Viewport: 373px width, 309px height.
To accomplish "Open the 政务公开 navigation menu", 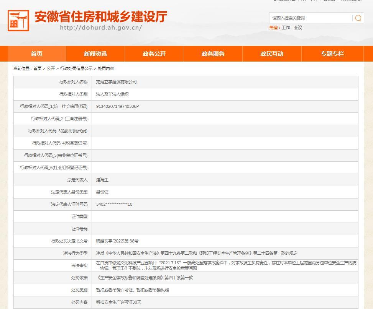I will 154,54.
